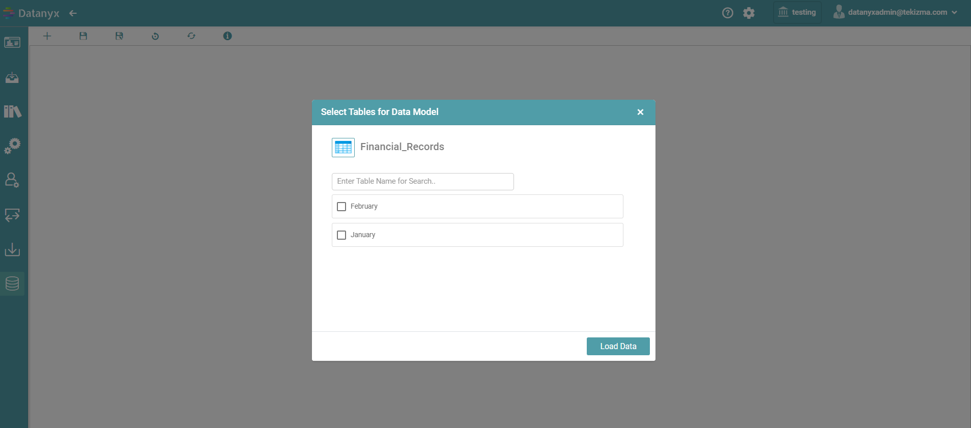Check the February table checkbox

[x=341, y=207]
